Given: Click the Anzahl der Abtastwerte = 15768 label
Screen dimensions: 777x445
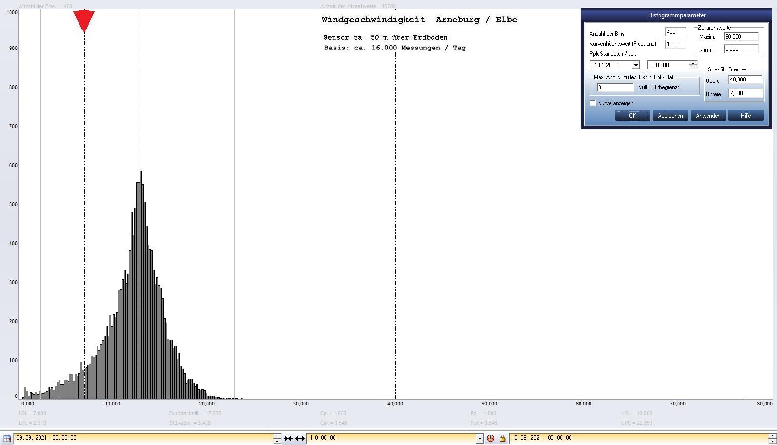Looking at the screenshot, I should tap(358, 6).
